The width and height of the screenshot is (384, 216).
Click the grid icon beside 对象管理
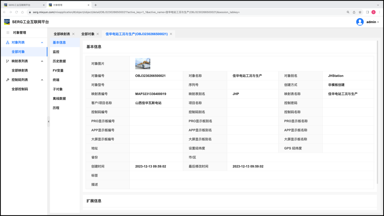8,33
